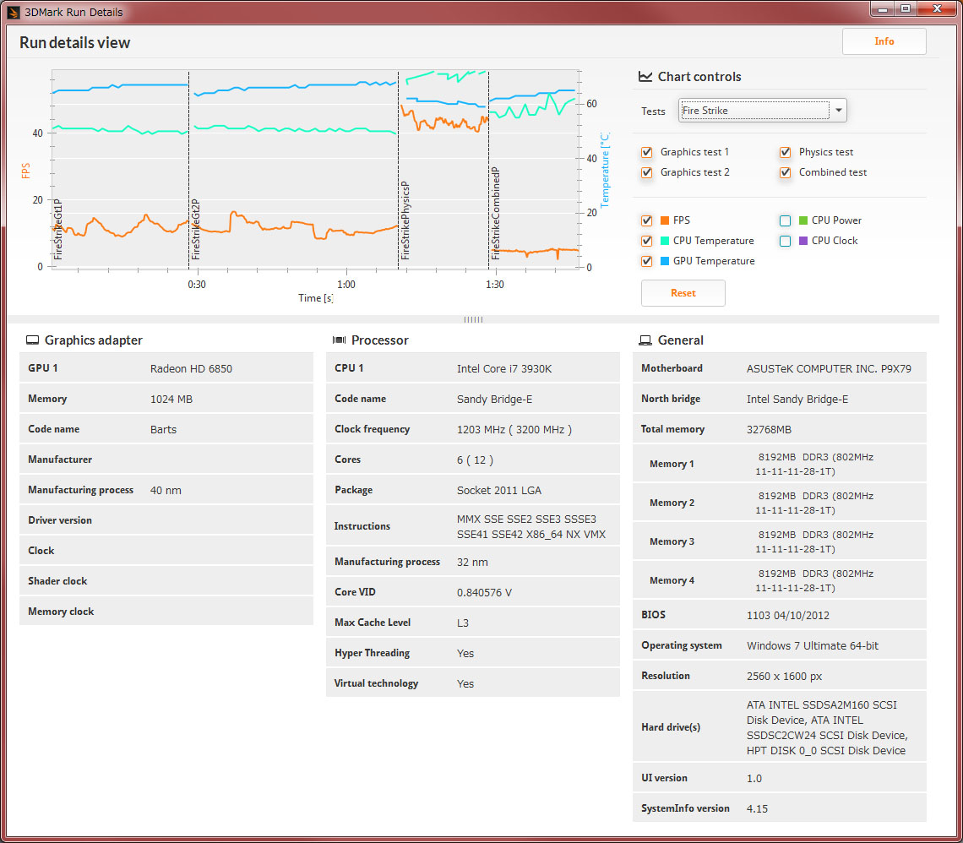Click the purple CPU Clock legend swatch
This screenshot has height=843, width=963.
click(x=803, y=241)
